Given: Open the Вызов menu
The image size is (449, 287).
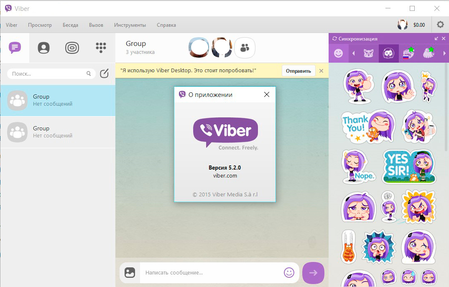Looking at the screenshot, I should (x=96, y=25).
